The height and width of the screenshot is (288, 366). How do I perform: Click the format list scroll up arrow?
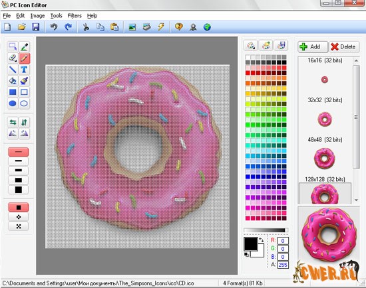click(x=356, y=60)
